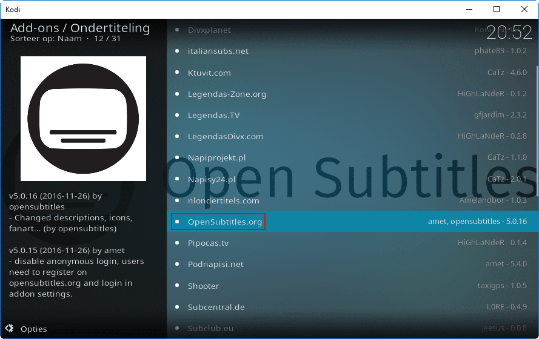Click the list scrollbar on right edge
Image resolution: width=539 pixels, height=339 pixels.
(537, 131)
